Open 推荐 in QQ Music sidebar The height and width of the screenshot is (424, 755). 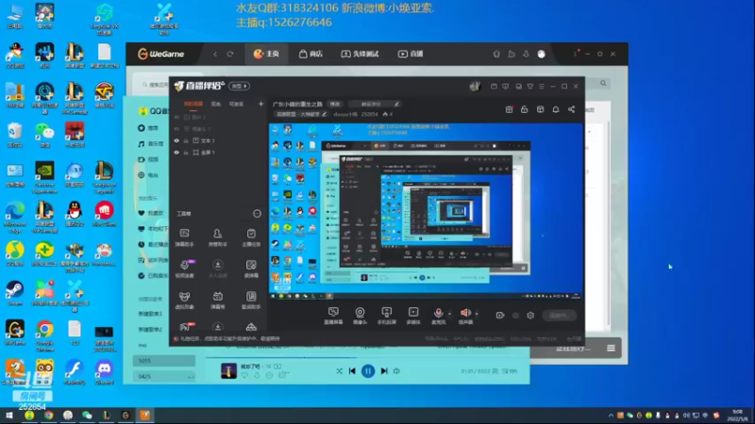tap(148, 128)
